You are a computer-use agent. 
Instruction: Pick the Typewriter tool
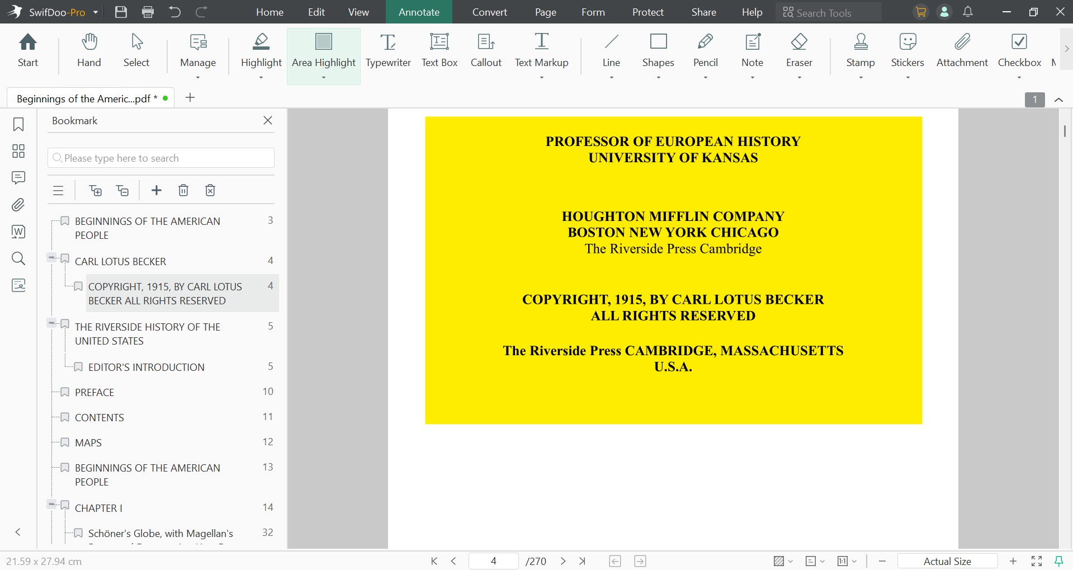pos(388,51)
